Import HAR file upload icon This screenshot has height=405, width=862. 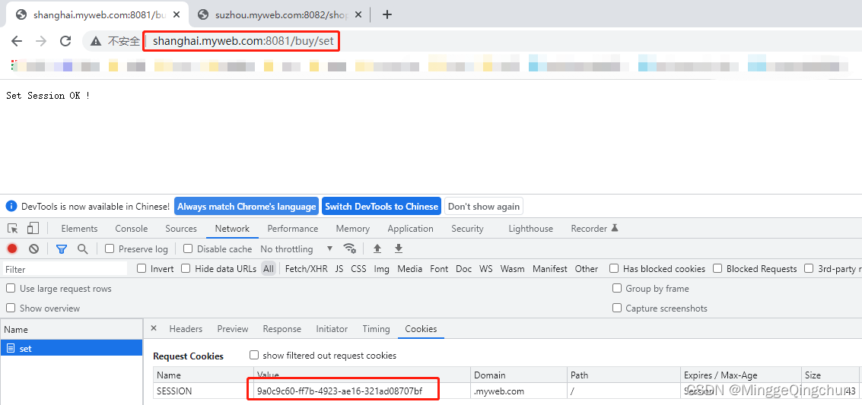377,248
